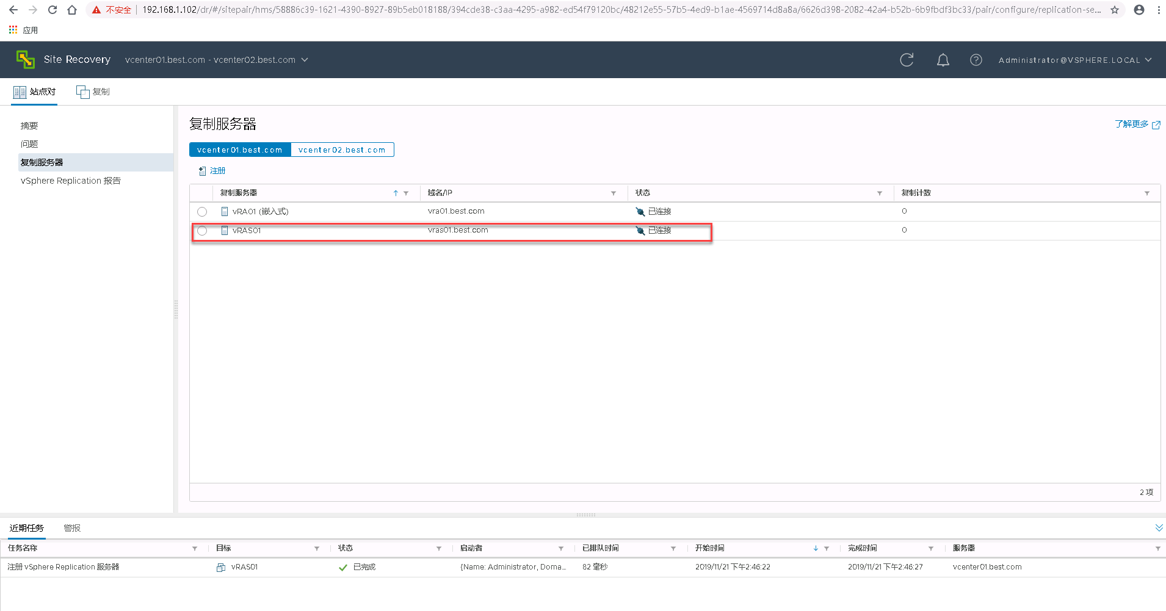The height and width of the screenshot is (611, 1166).
Task: Click the vRAS01 target icon in recent tasks
Action: coord(221,567)
